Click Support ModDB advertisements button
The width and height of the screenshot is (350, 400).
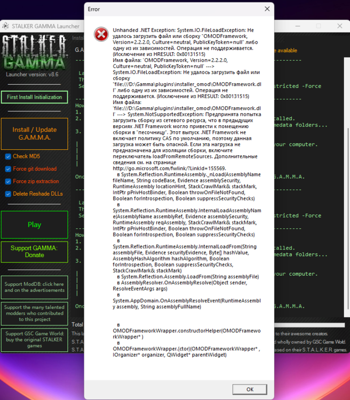tap(35, 287)
